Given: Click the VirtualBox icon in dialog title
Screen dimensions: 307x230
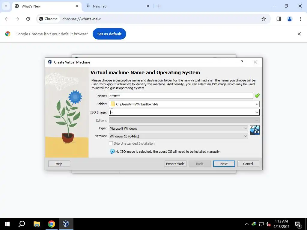Looking at the screenshot, I should click(x=50, y=62).
